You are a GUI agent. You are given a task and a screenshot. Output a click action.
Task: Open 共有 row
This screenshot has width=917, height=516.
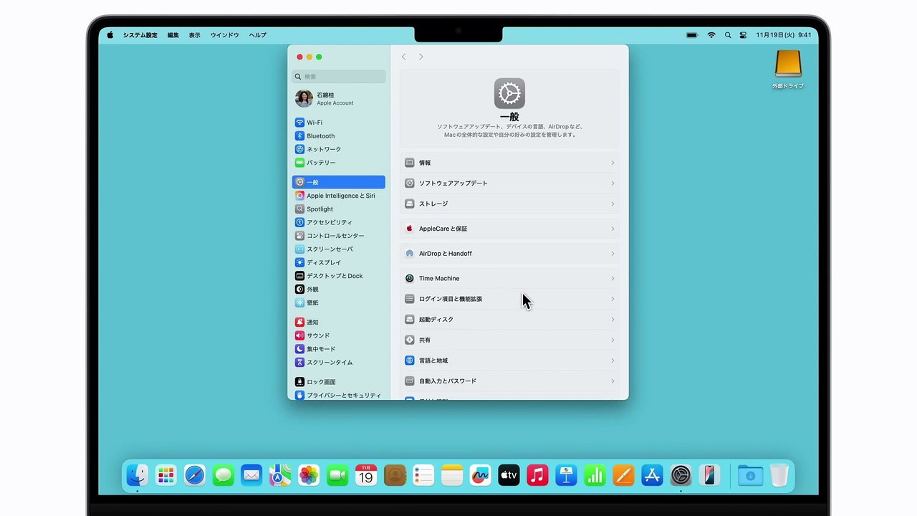[x=509, y=340]
